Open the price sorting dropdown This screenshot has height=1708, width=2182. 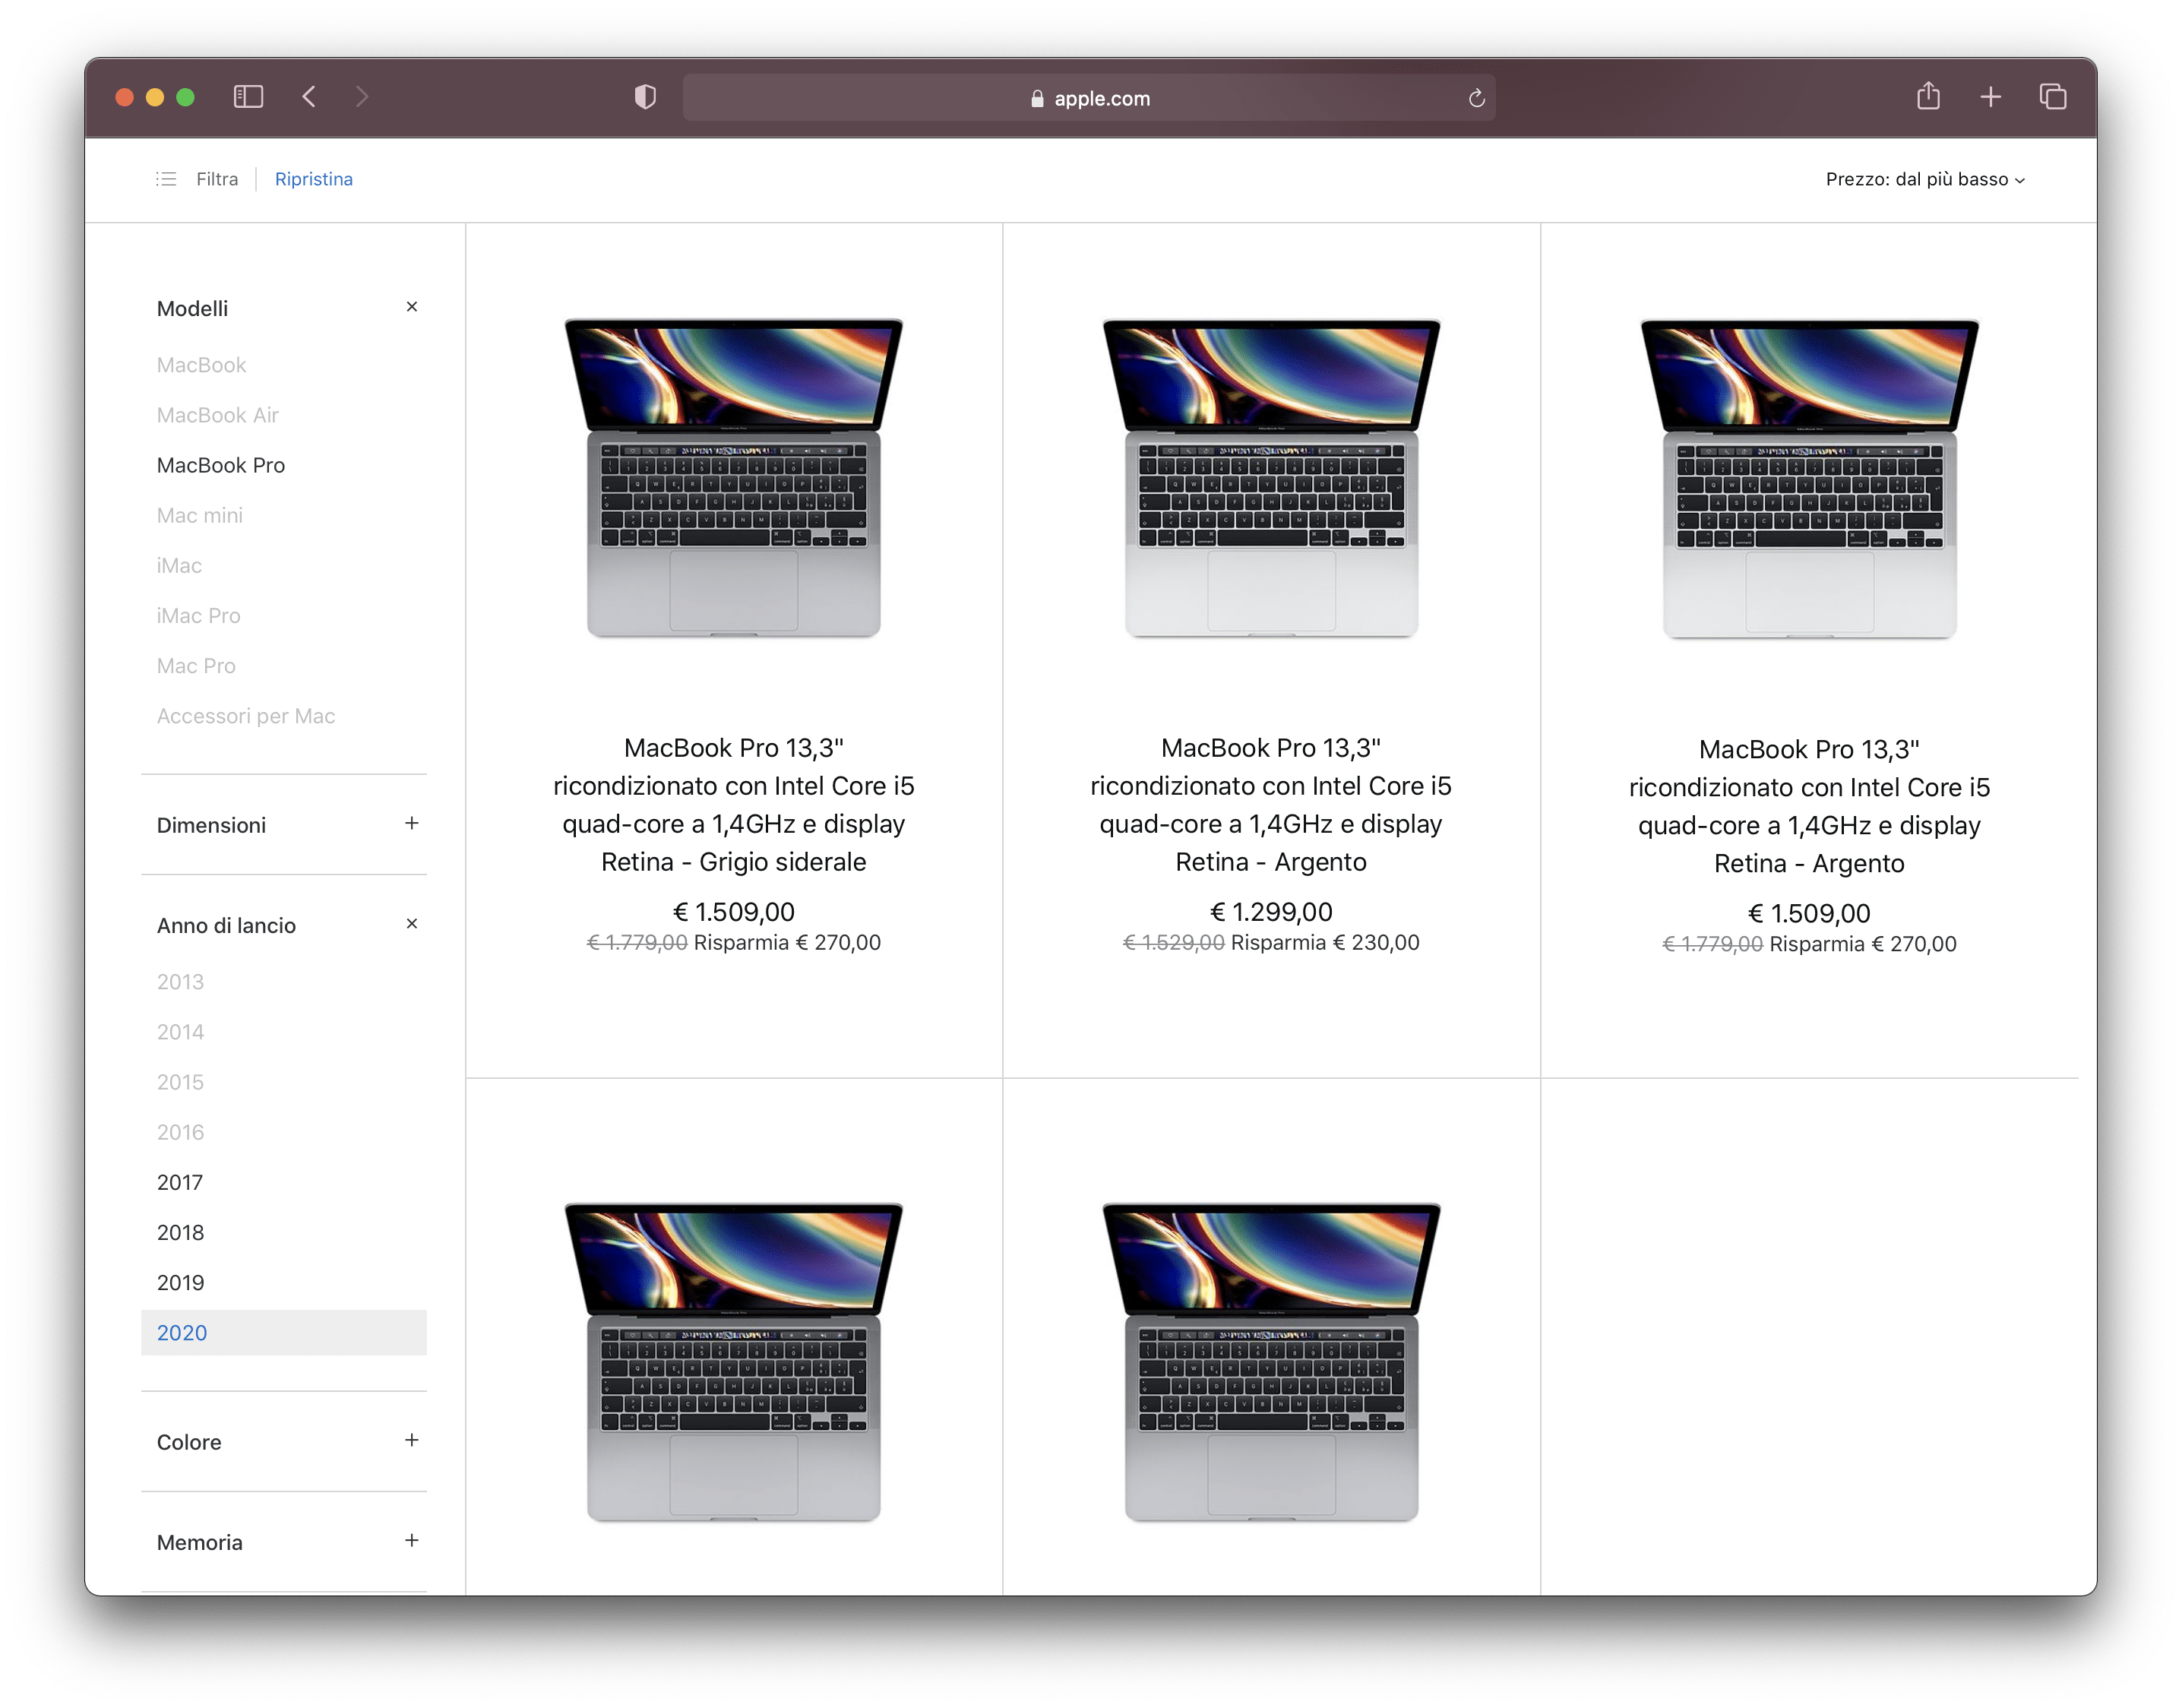tap(1925, 180)
